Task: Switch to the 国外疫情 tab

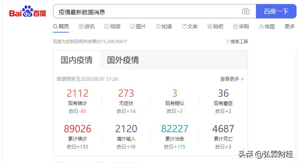Action: pyautogui.click(x=123, y=60)
